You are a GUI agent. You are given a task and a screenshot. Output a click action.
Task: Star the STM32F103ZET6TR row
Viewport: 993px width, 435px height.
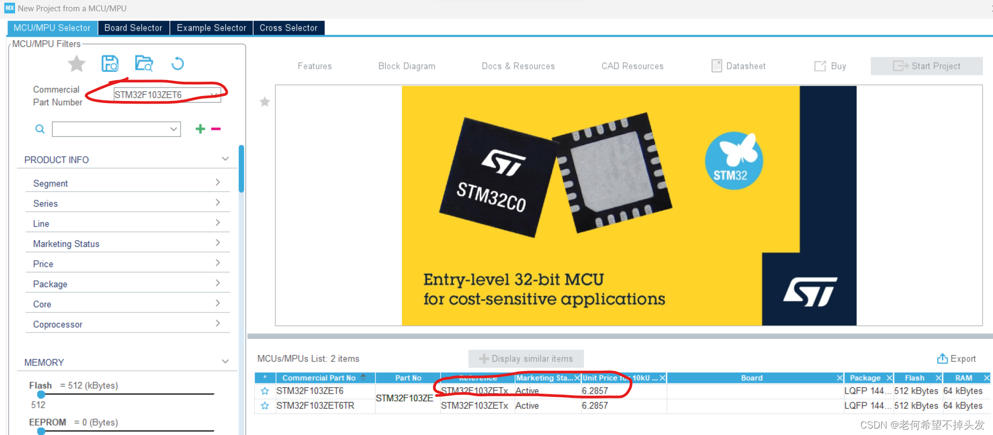point(265,406)
